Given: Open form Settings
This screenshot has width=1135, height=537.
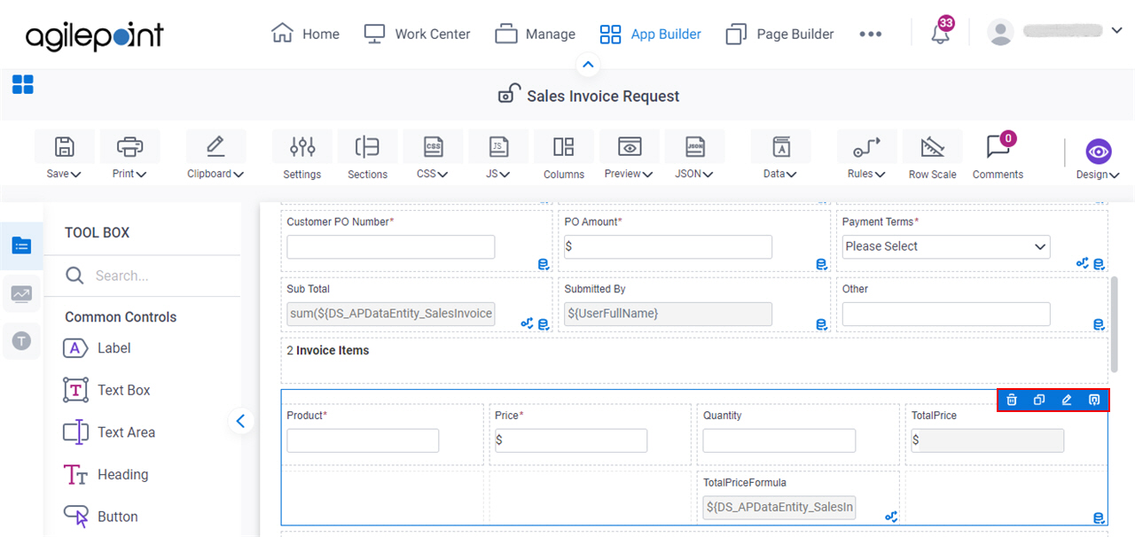Looking at the screenshot, I should (x=302, y=156).
